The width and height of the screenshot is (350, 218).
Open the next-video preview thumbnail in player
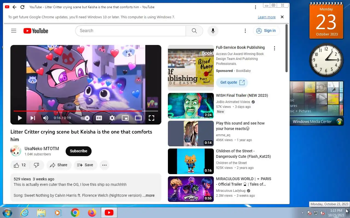[x=153, y=102]
